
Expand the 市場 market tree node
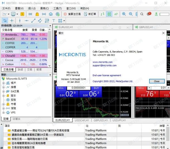pos(3,104)
